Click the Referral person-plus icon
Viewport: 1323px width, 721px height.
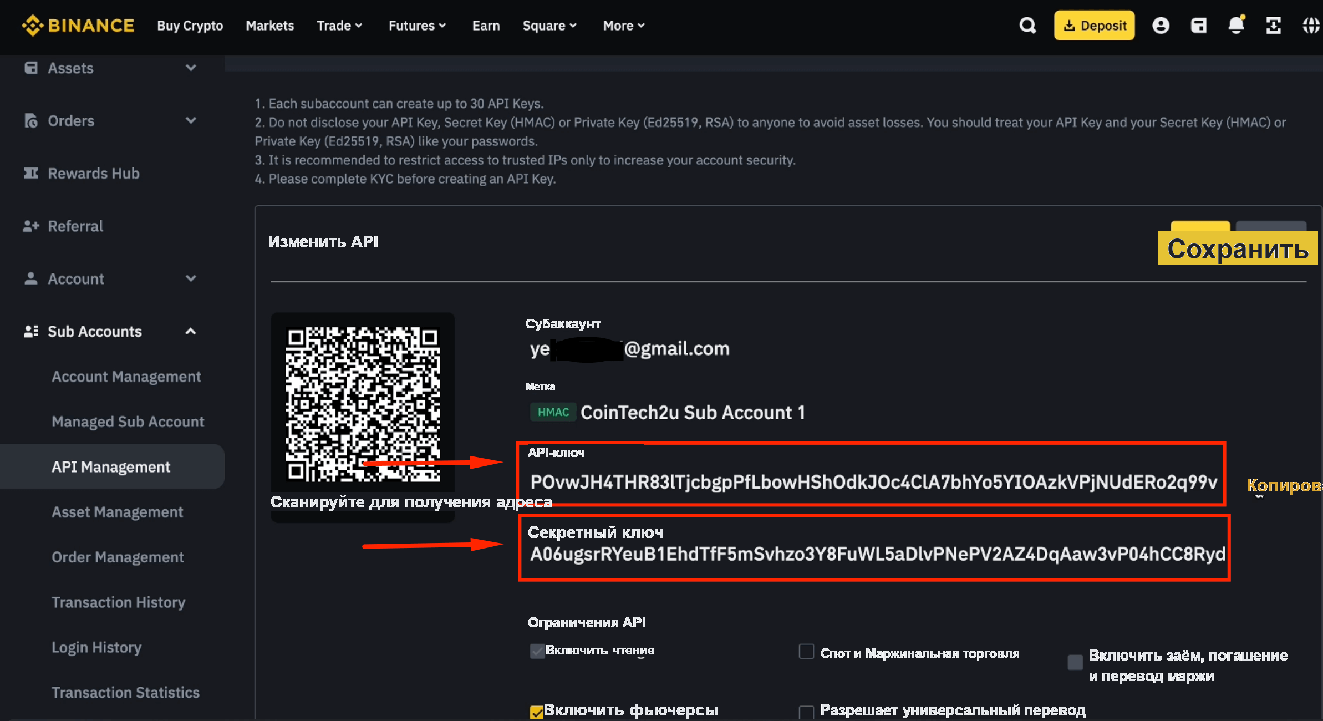[31, 226]
